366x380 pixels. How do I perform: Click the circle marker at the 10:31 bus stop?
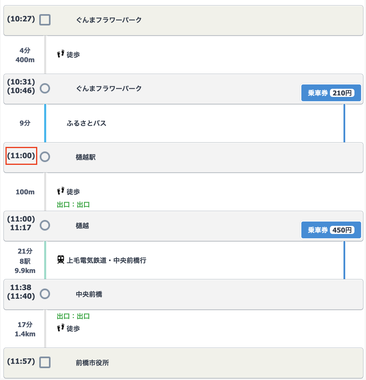pos(45,88)
